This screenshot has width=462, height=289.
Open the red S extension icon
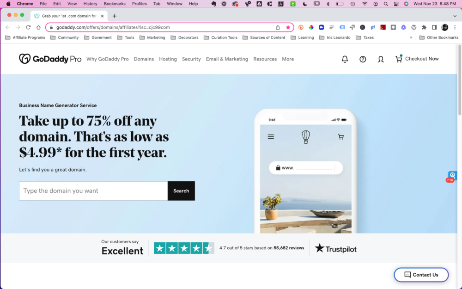tap(383, 27)
